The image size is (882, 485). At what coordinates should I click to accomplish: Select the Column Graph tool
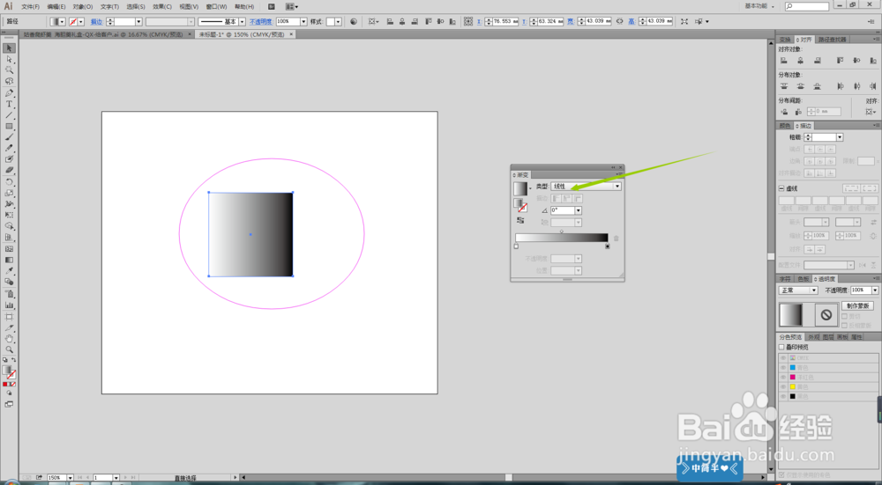click(9, 305)
